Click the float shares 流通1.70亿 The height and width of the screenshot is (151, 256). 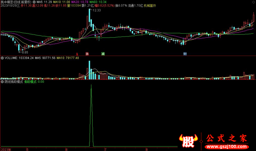(135, 6)
